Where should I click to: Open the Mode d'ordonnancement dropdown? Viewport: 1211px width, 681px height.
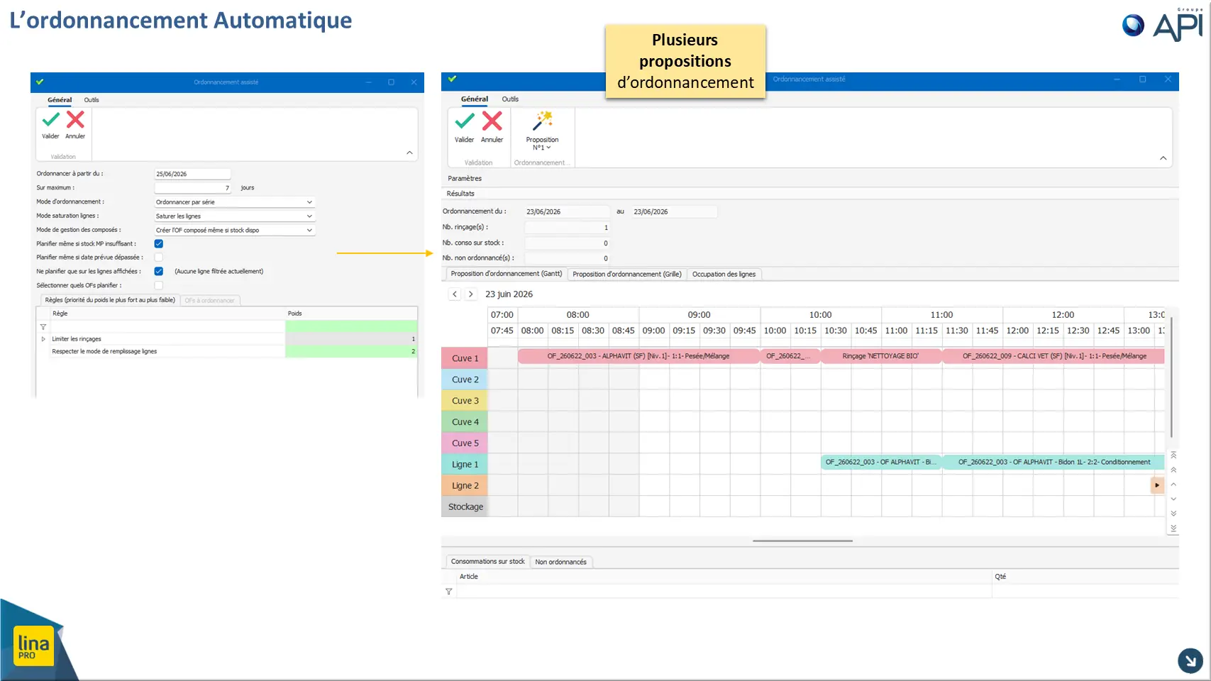(309, 202)
